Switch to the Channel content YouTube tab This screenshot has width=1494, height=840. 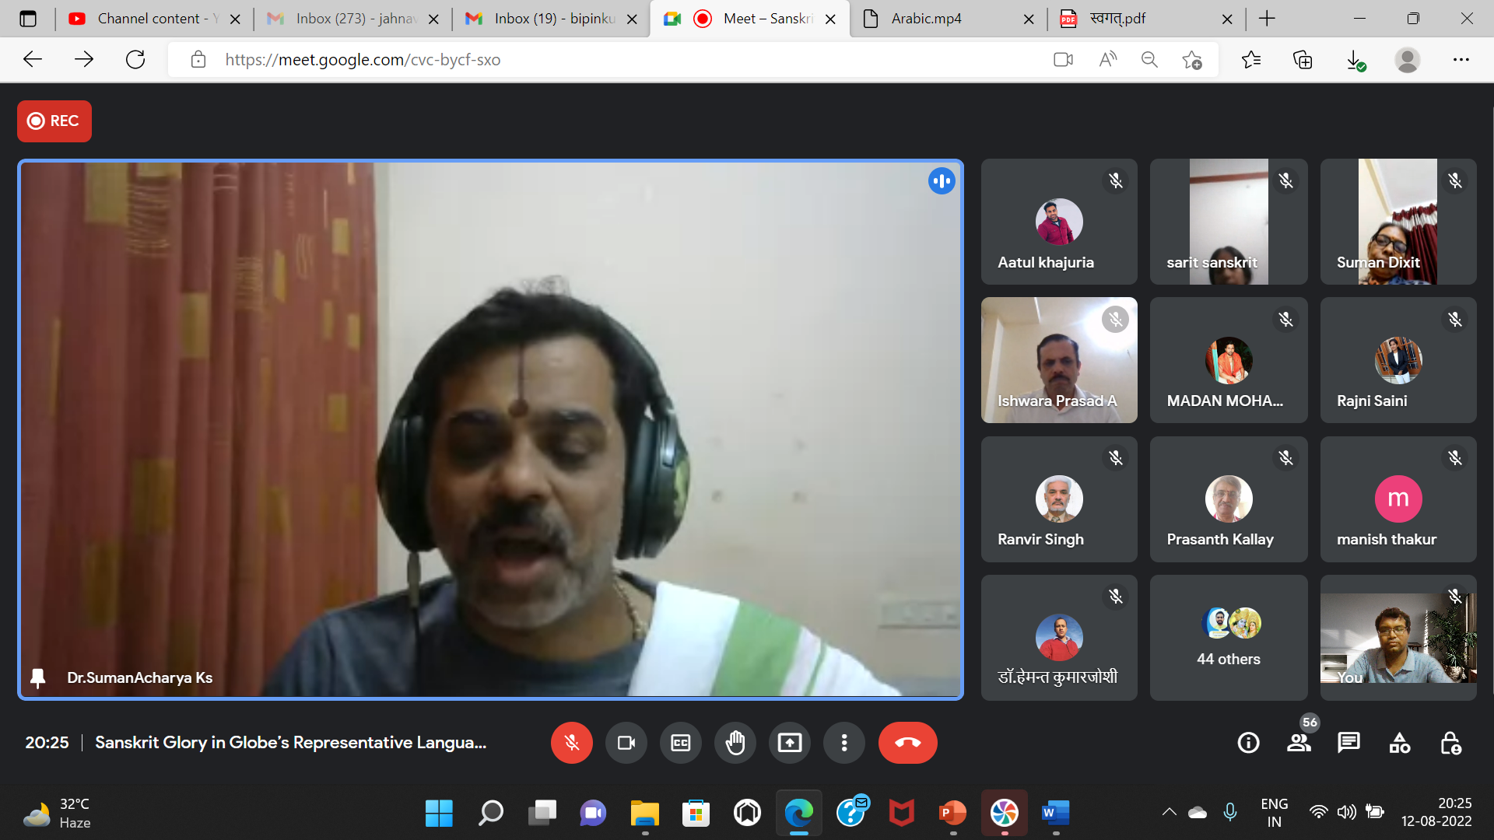[148, 19]
